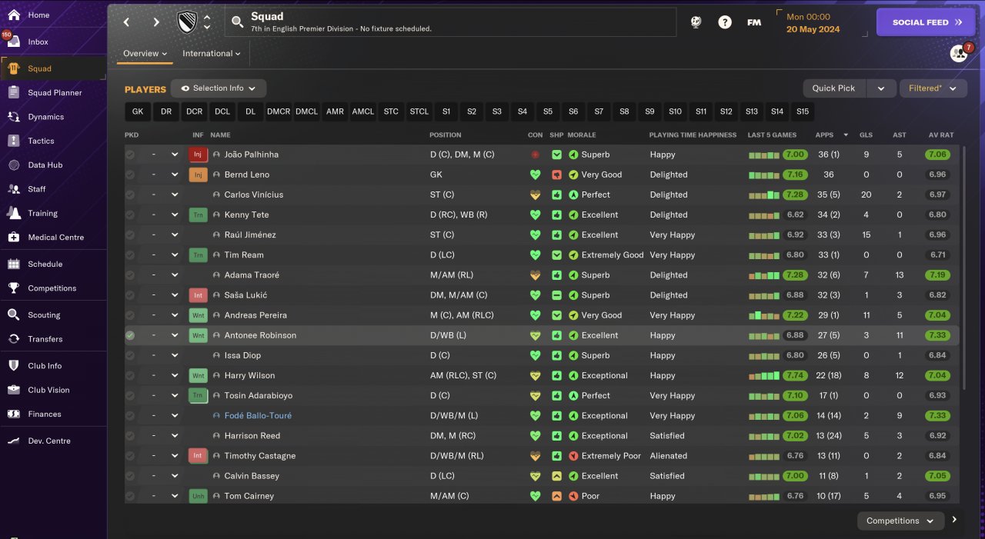Open Fodé Ballo-Touré's player profile

coord(258,416)
